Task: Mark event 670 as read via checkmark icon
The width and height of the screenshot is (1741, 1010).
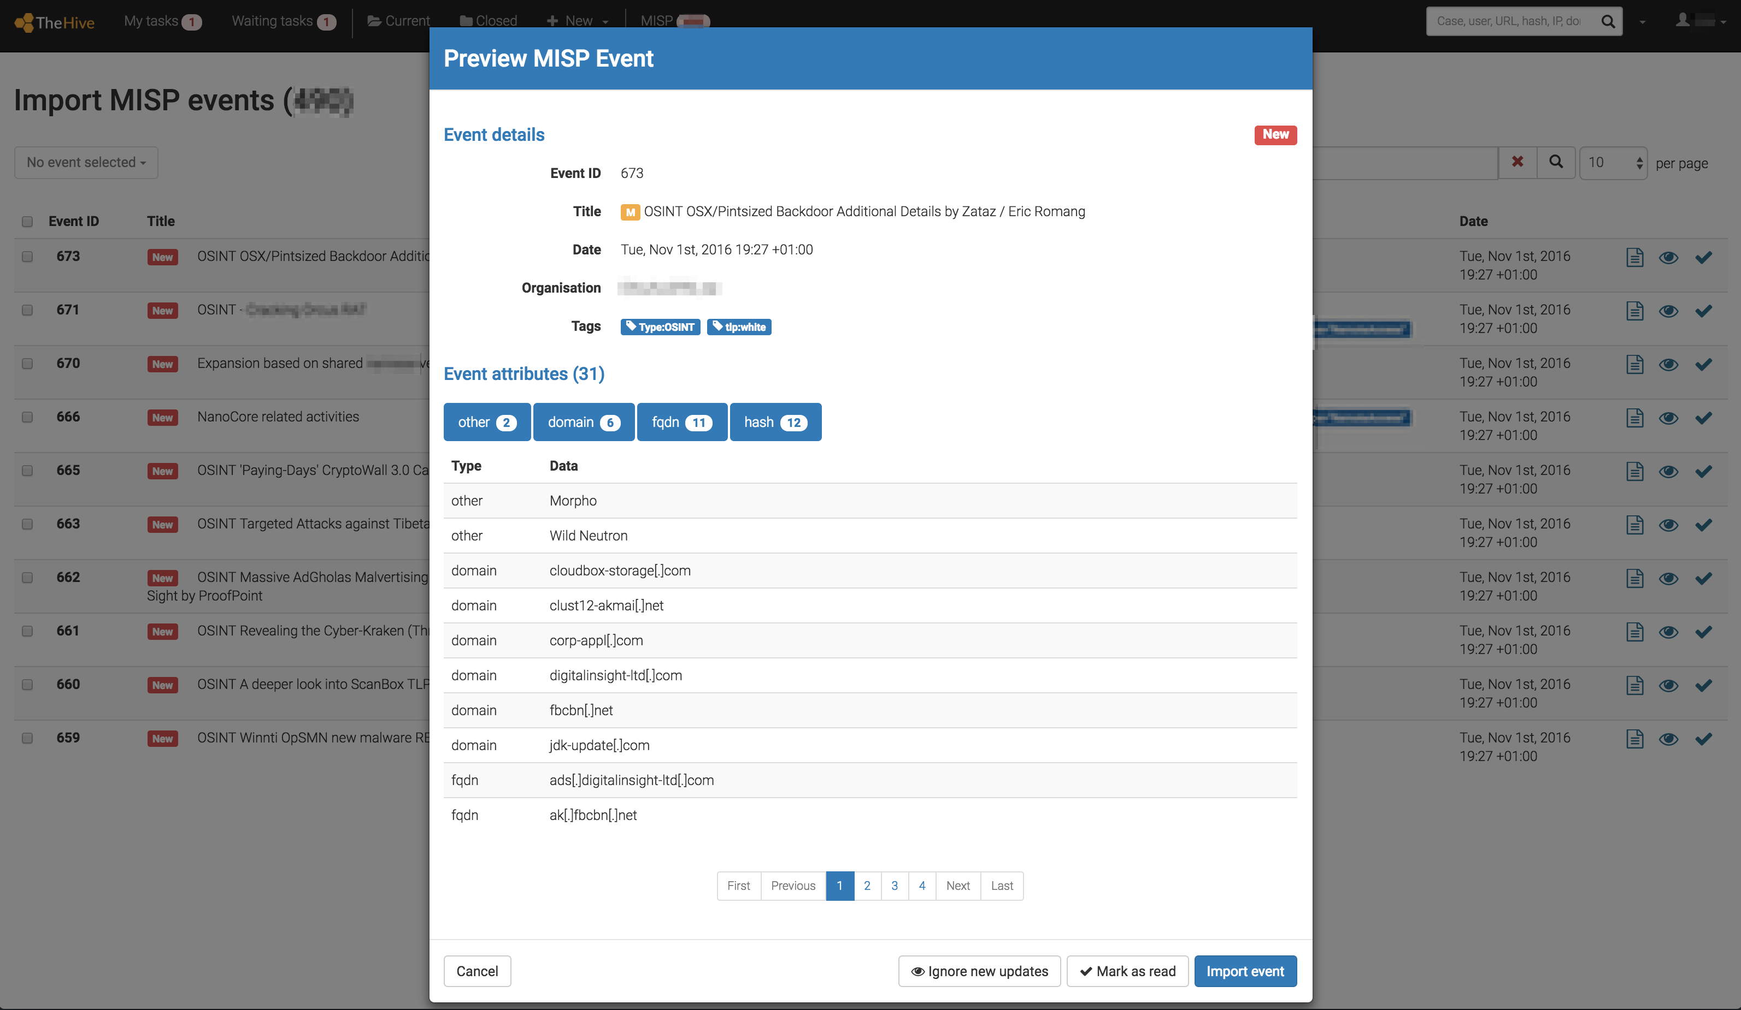Action: point(1704,364)
